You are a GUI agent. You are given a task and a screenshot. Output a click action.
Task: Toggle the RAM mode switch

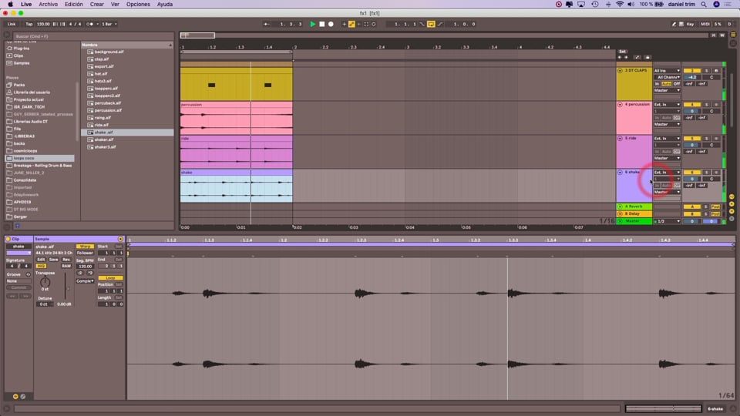tap(66, 267)
